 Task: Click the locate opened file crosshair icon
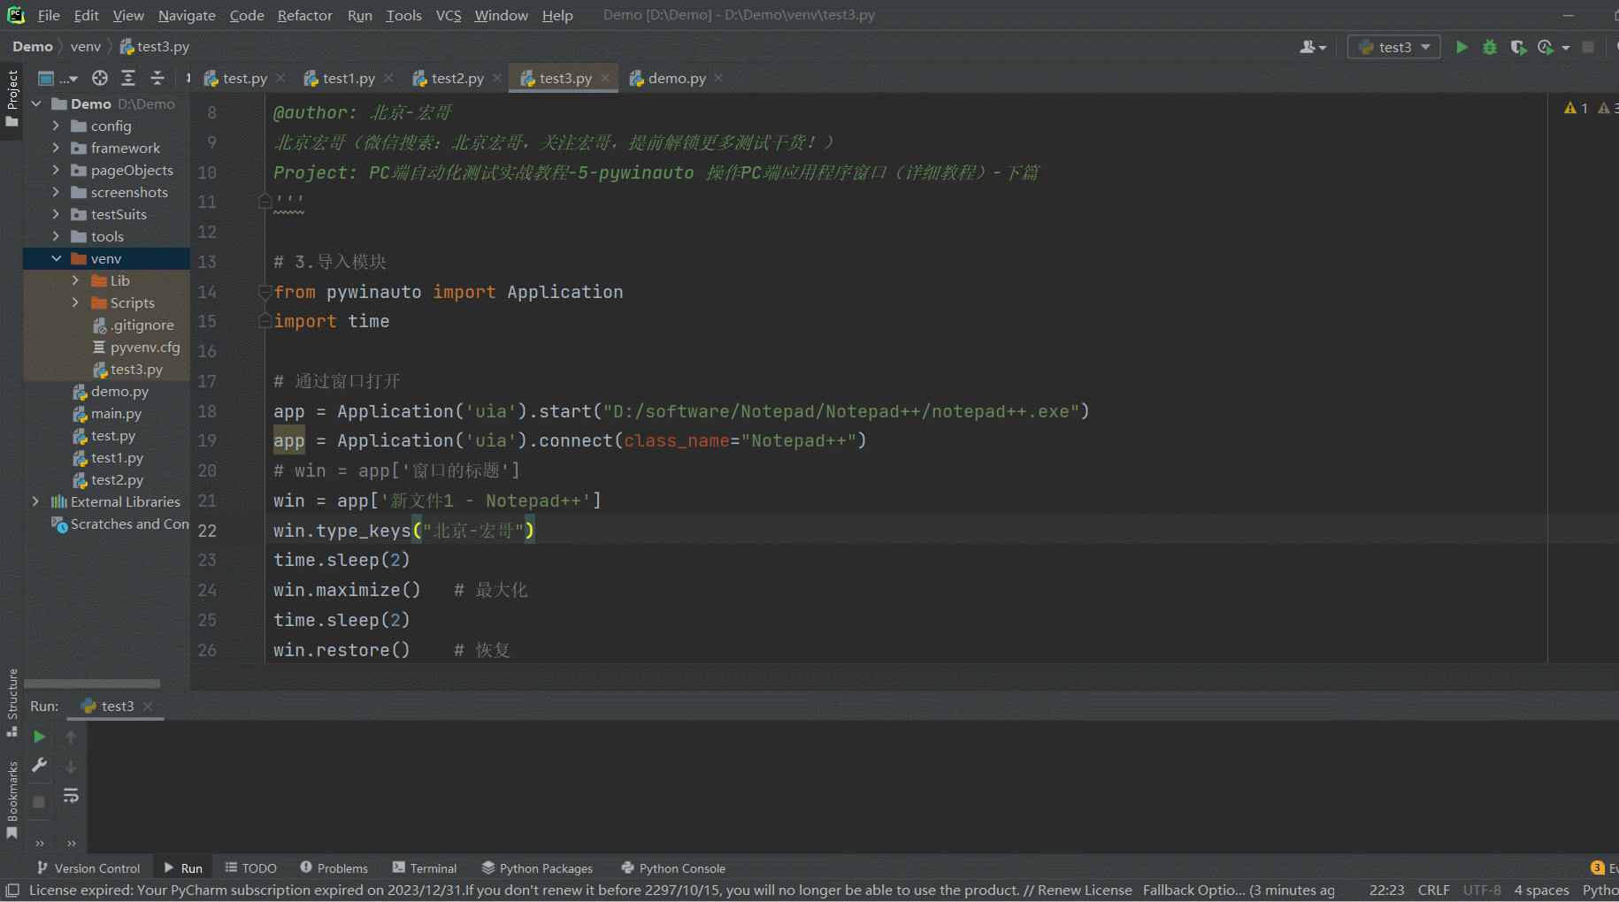click(100, 79)
